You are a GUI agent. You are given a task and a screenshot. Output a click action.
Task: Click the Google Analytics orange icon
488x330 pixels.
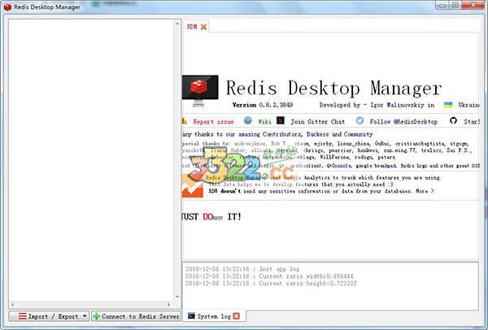tap(193, 185)
